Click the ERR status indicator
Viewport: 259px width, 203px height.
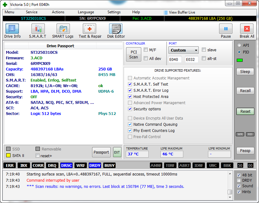[10, 165]
